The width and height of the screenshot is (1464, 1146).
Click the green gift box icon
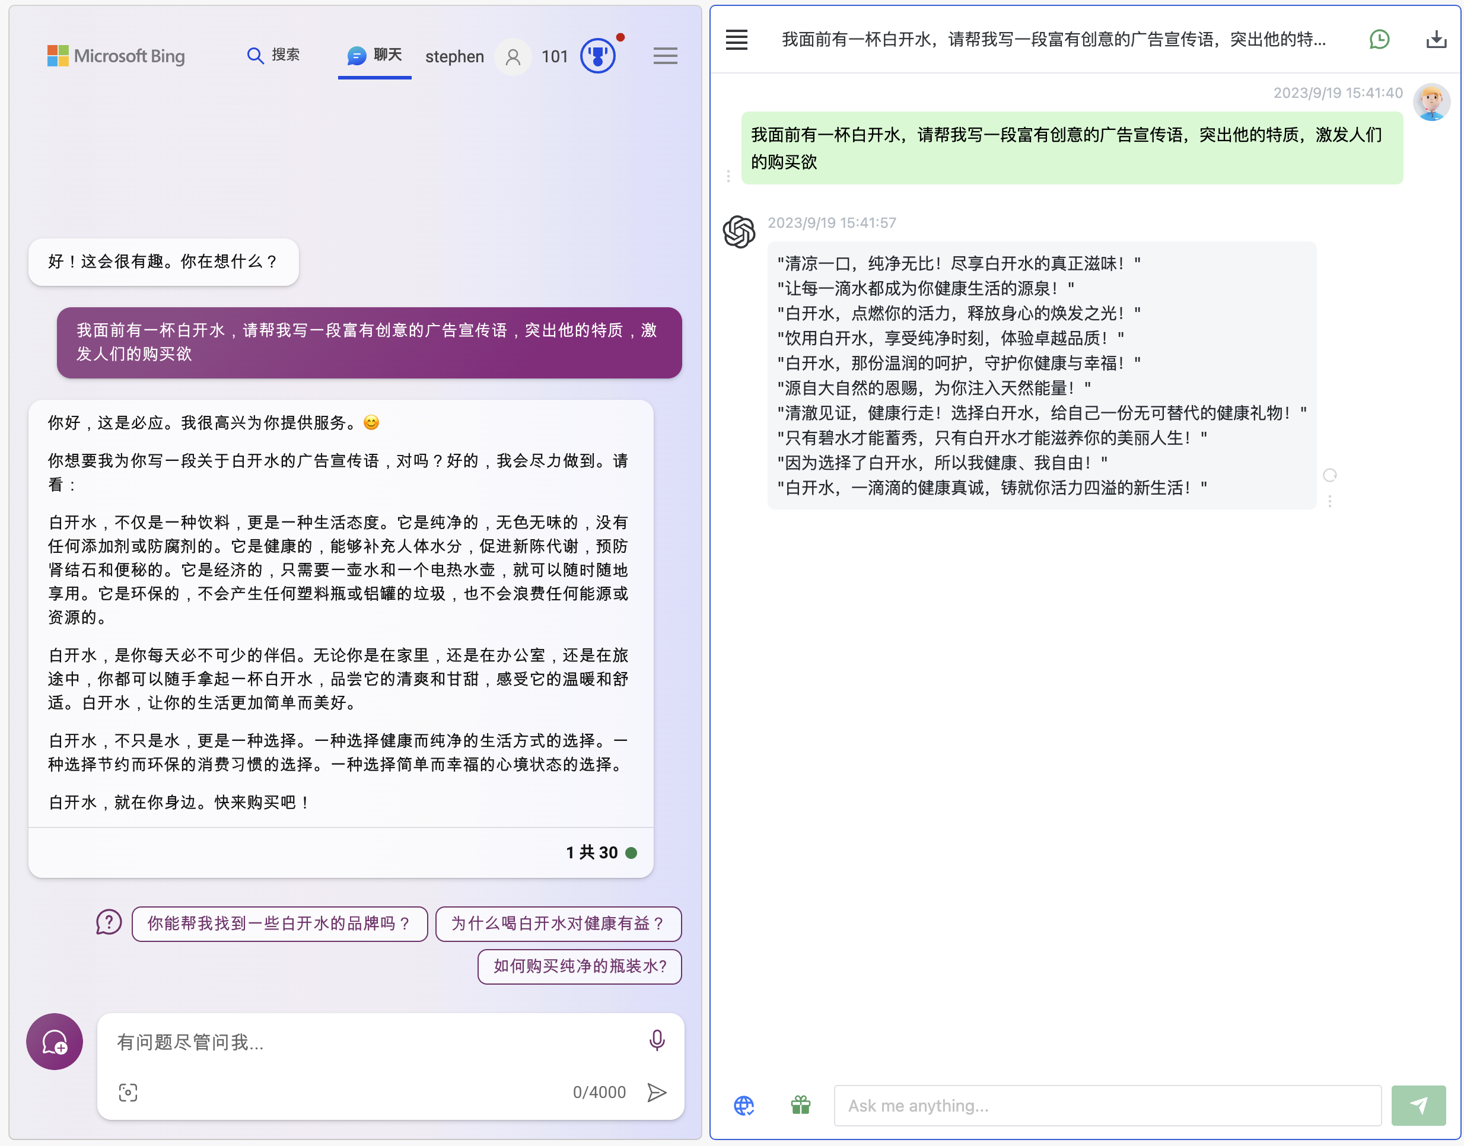pos(800,1105)
